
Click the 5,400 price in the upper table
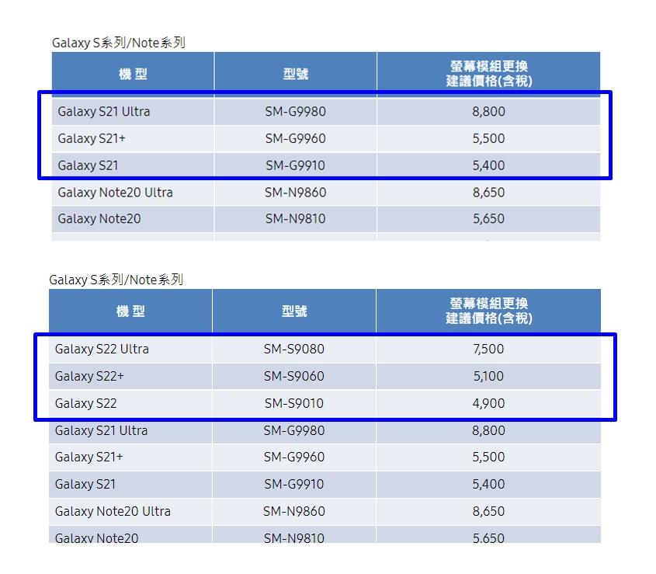488,165
